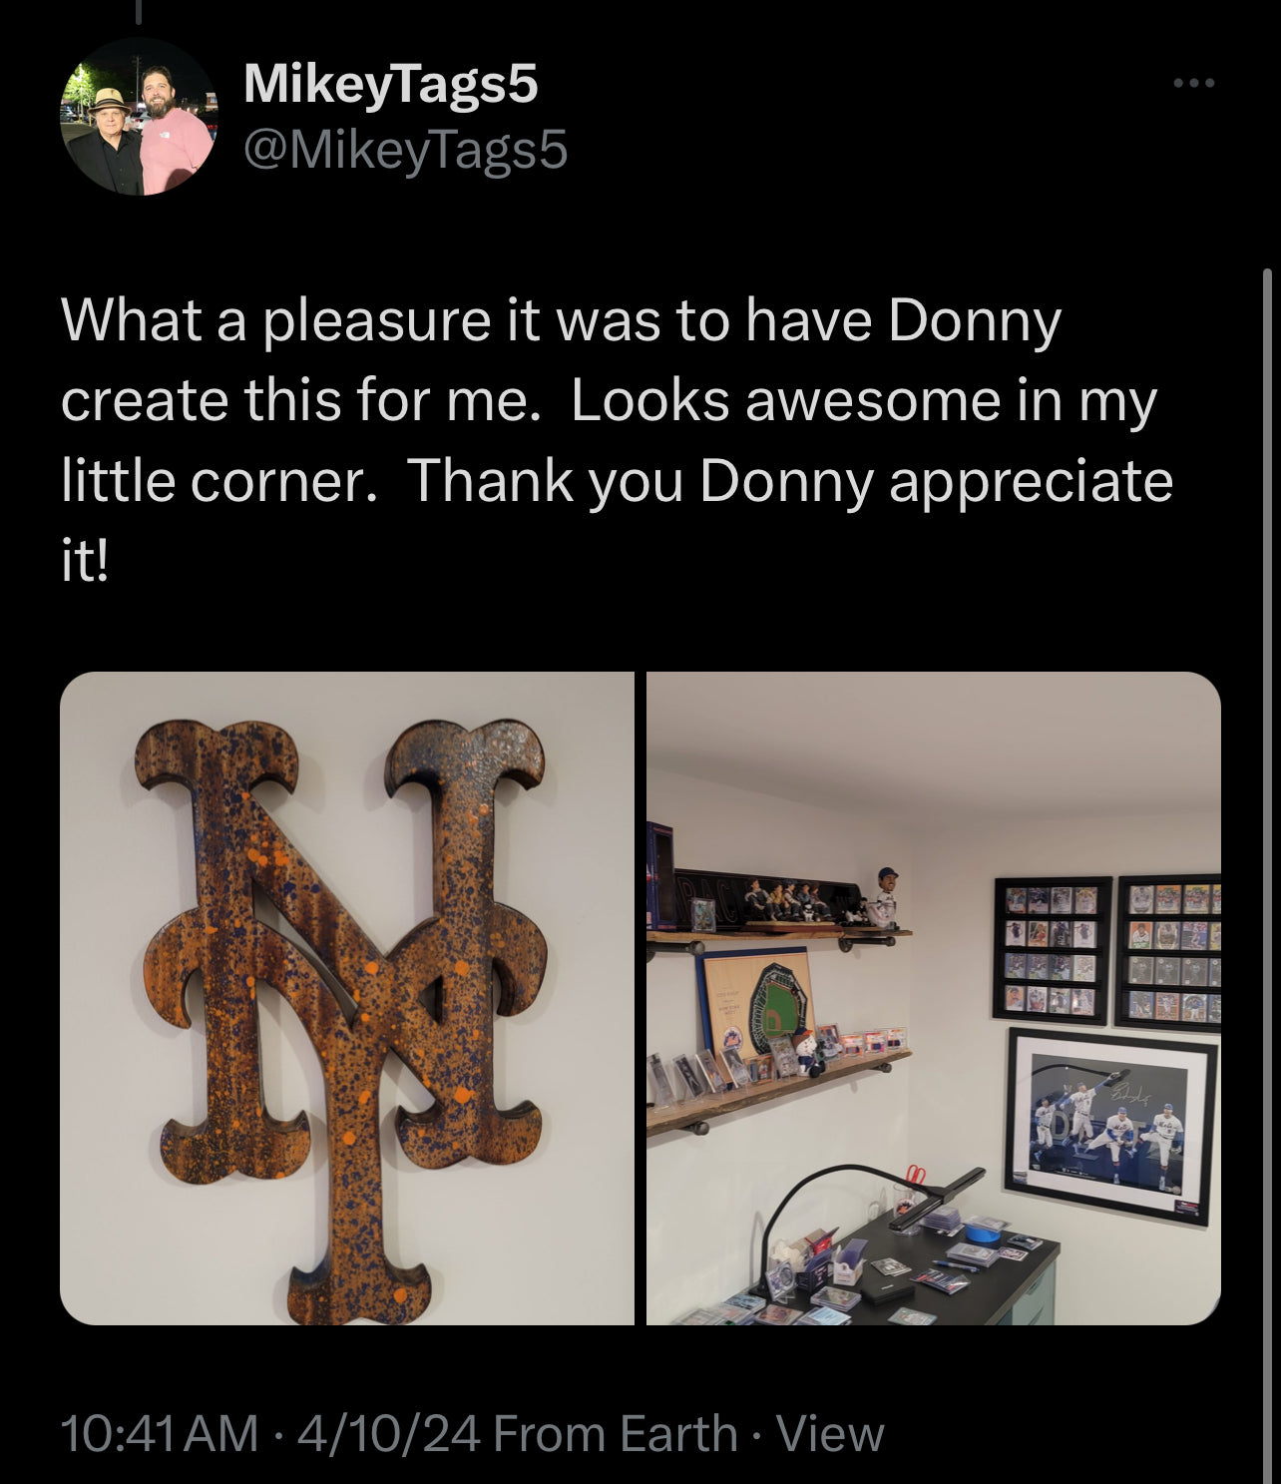
Task: Click the stadium plaque on the shelf
Action: (755, 1001)
